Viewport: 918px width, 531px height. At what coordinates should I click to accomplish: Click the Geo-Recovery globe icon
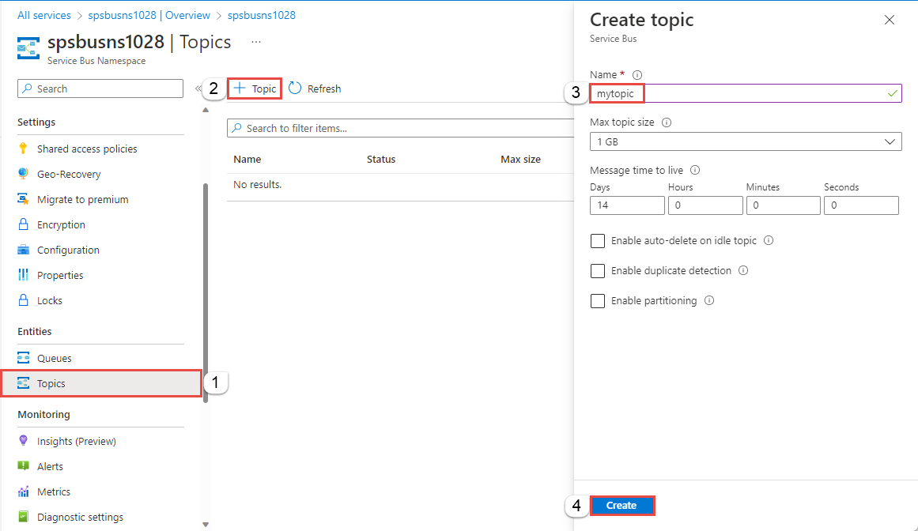[x=23, y=175]
